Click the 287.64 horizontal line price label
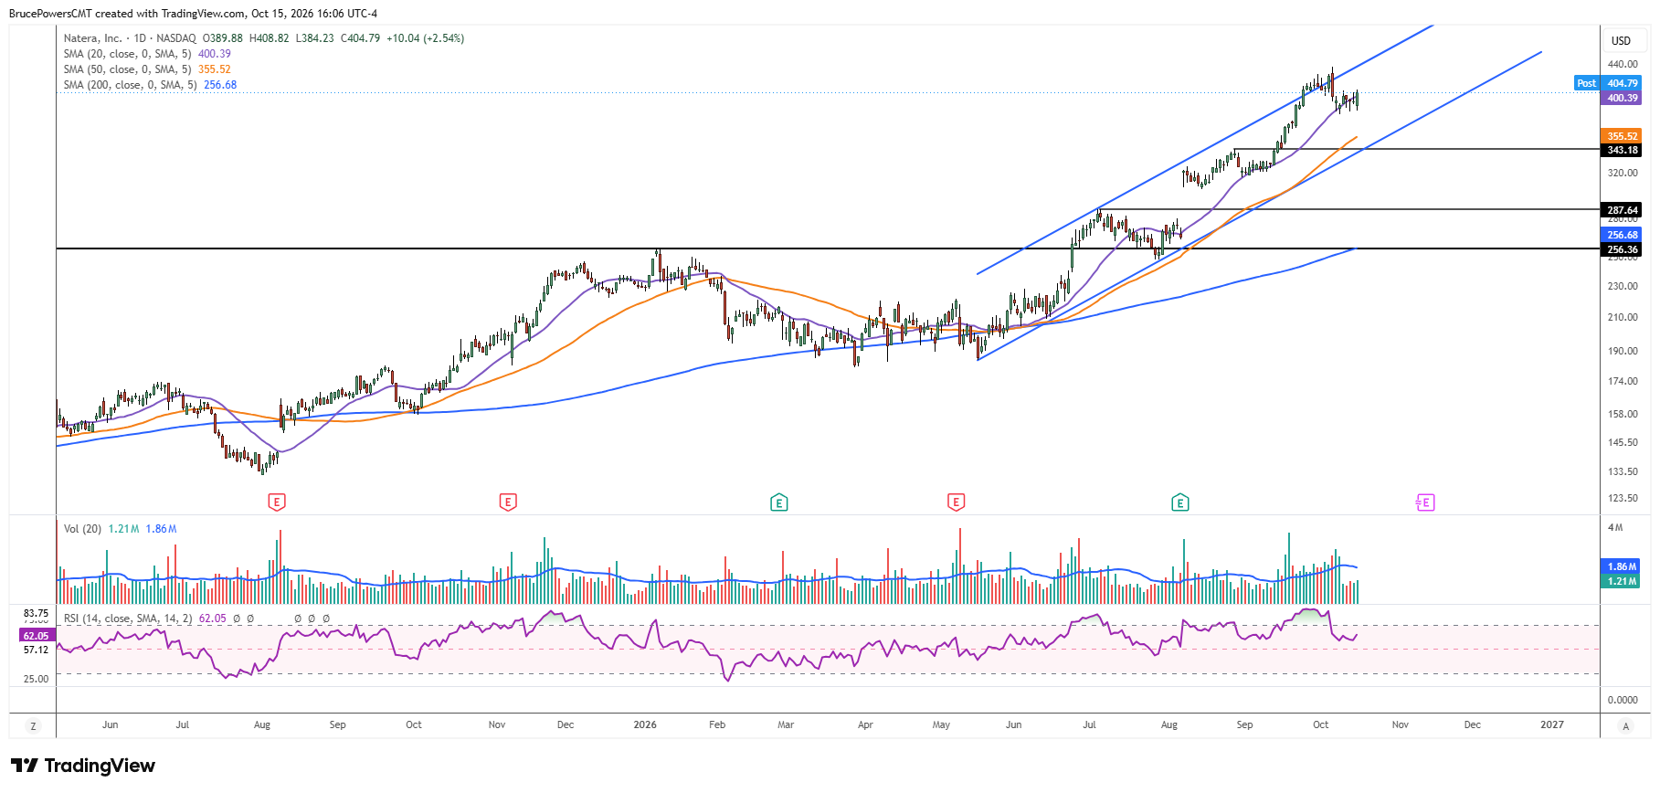The height and width of the screenshot is (793, 1660). (1623, 210)
